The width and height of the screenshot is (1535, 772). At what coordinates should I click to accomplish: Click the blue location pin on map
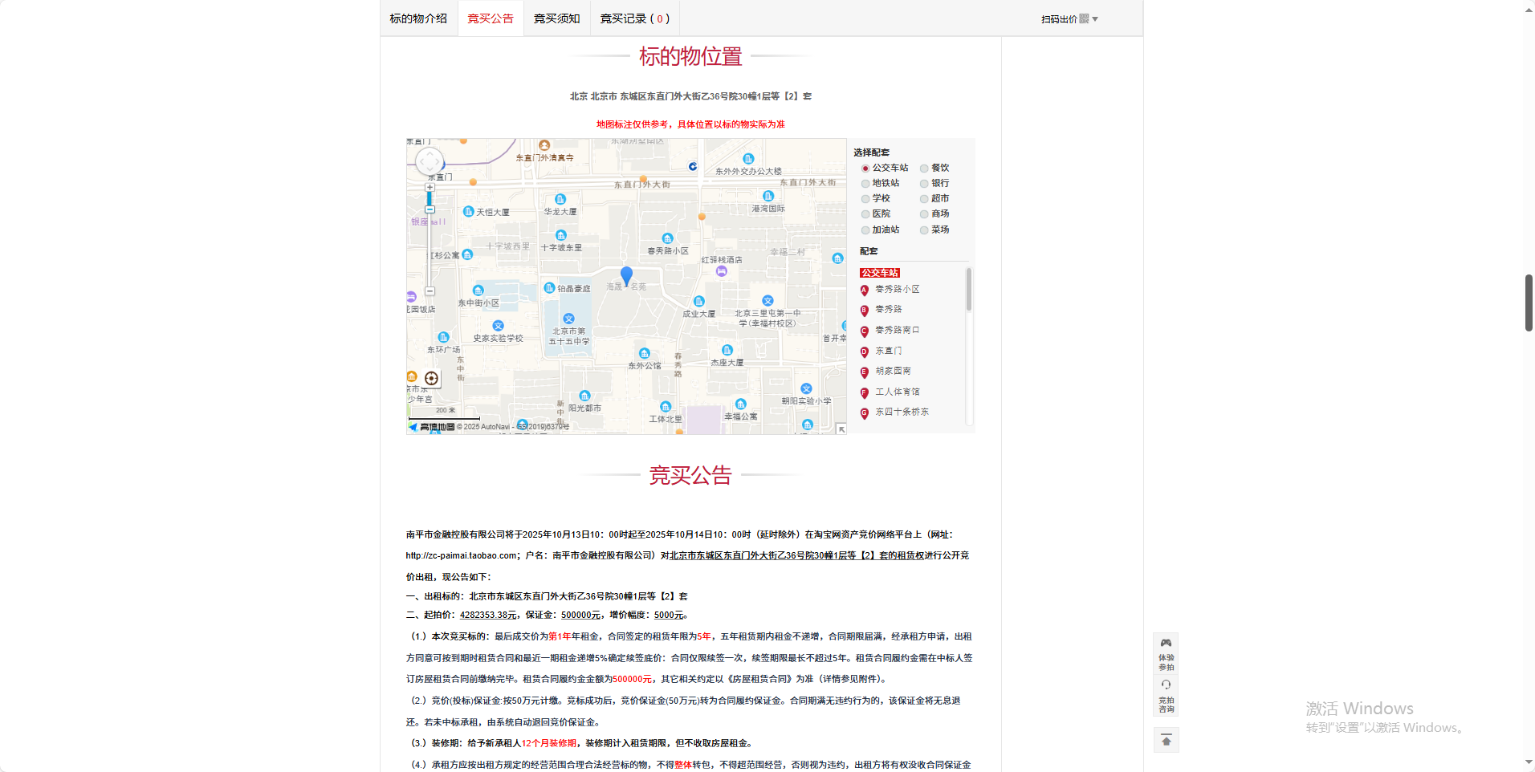[626, 276]
